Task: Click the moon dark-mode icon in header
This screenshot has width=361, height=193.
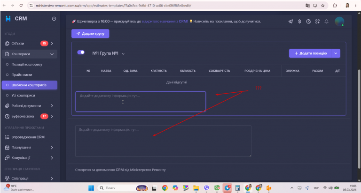Action: click(308, 22)
